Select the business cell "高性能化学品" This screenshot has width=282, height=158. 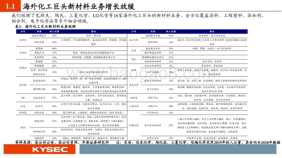(153, 48)
